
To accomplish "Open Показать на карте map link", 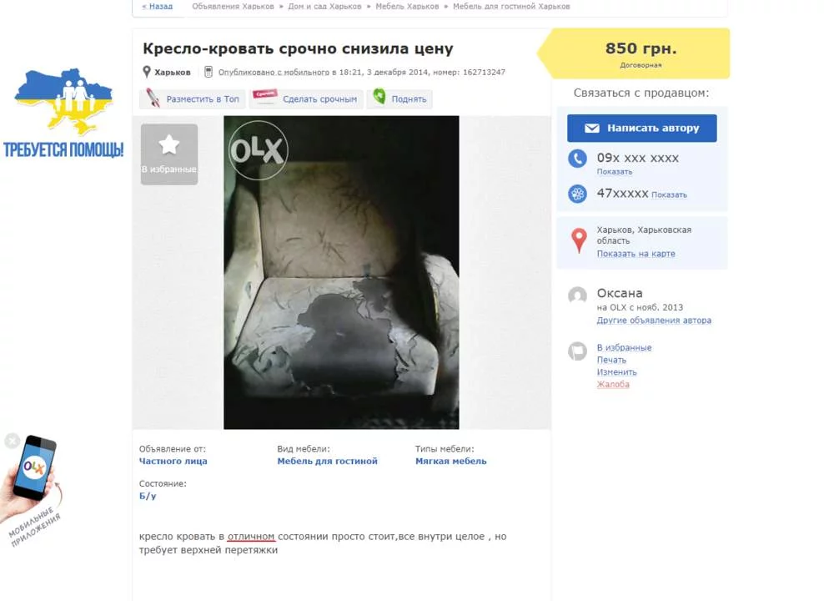I will click(x=636, y=254).
